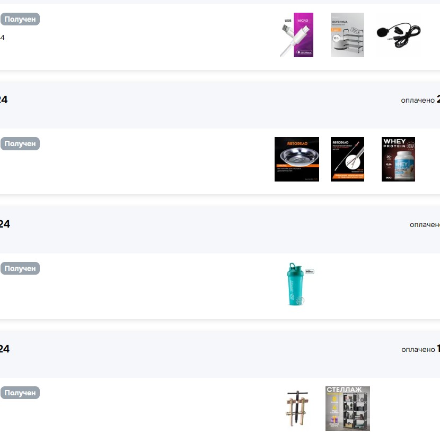Click the Получен badge beside the Стеллаж
440x435 pixels.
pyautogui.click(x=20, y=393)
